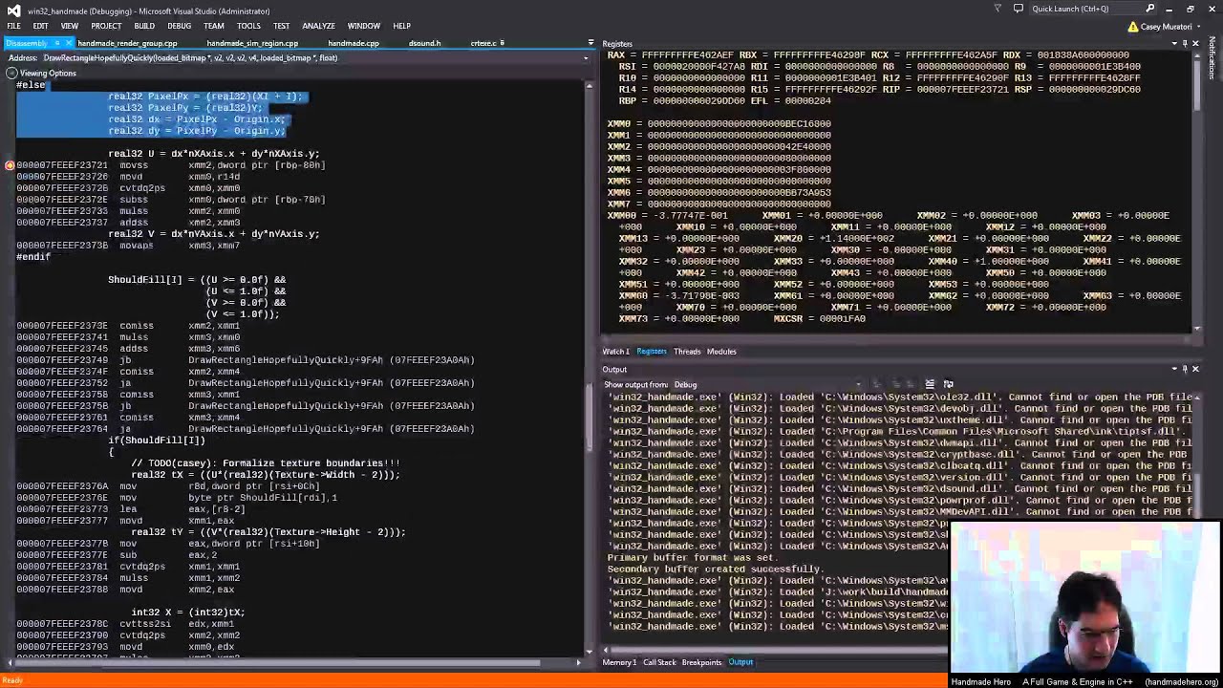Viewport: 1223px width, 688px height.
Task: Expand the Viewing Options section
Action: 11,73
